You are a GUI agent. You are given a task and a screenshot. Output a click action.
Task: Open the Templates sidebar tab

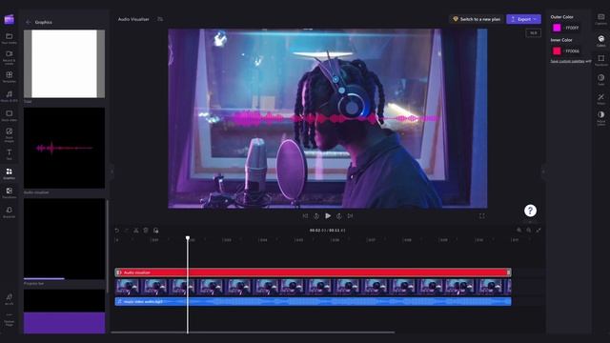click(9, 76)
